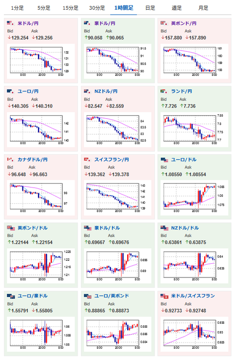Click the flag icon for 米ドル/スイスフラン

click(x=164, y=296)
